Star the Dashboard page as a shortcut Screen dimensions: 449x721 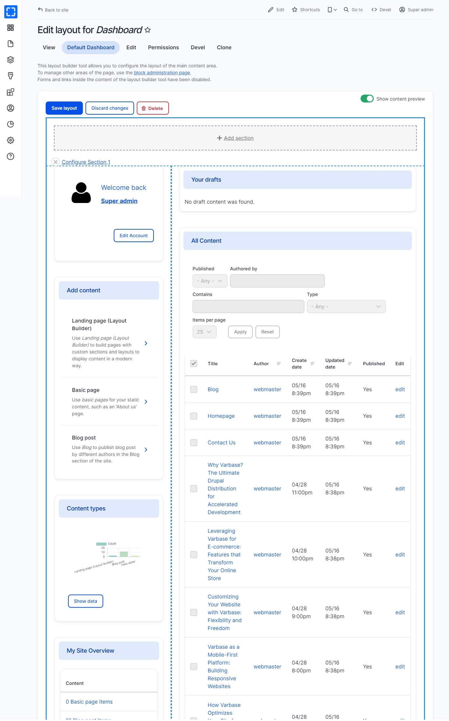point(148,30)
